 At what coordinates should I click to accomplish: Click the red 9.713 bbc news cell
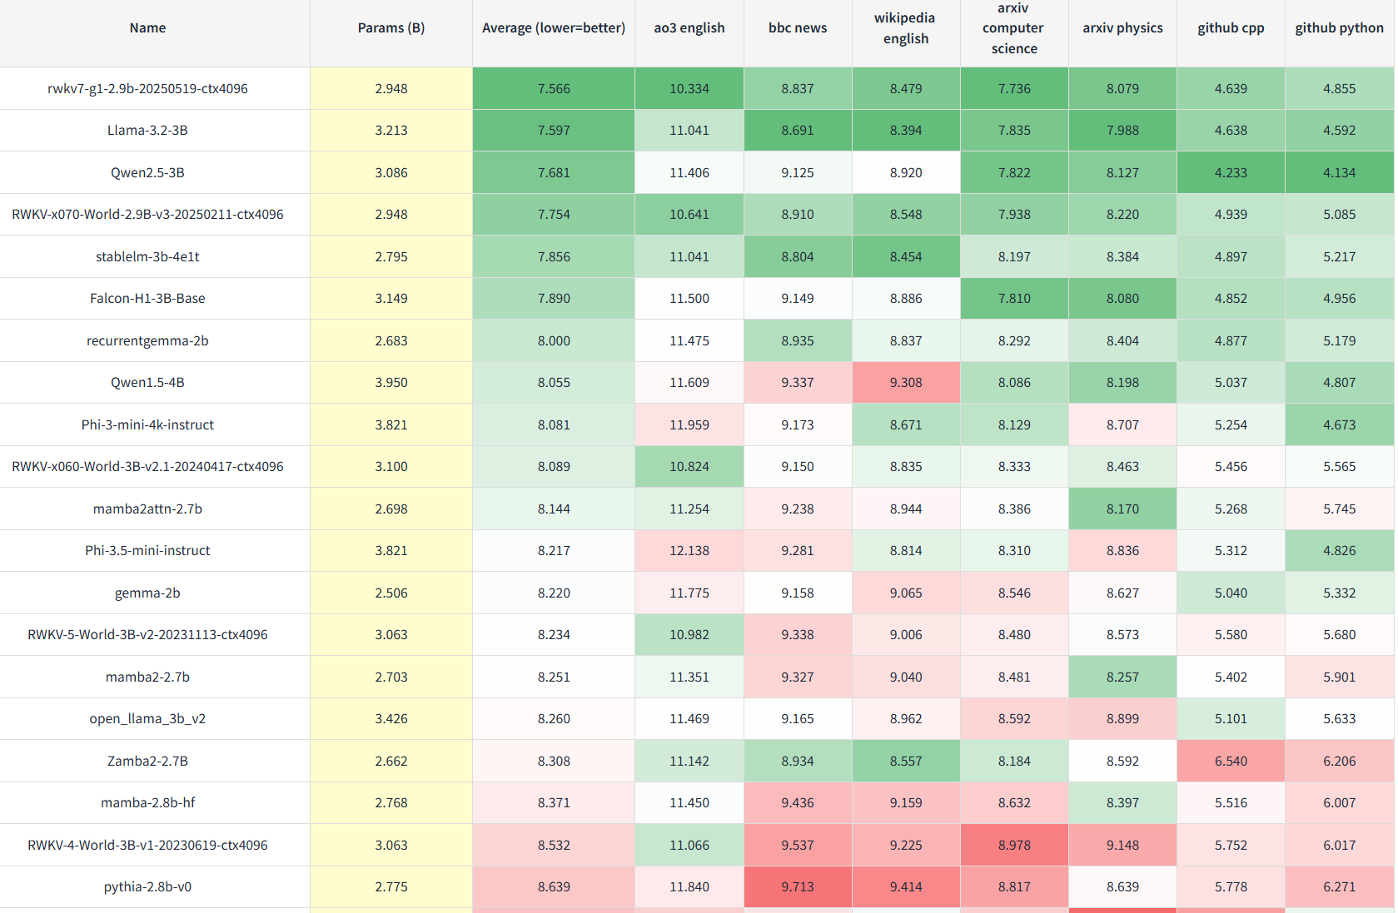point(797,887)
